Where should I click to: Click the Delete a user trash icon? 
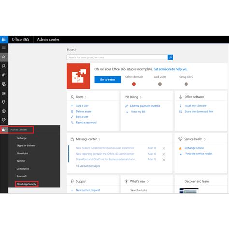tap(72, 112)
